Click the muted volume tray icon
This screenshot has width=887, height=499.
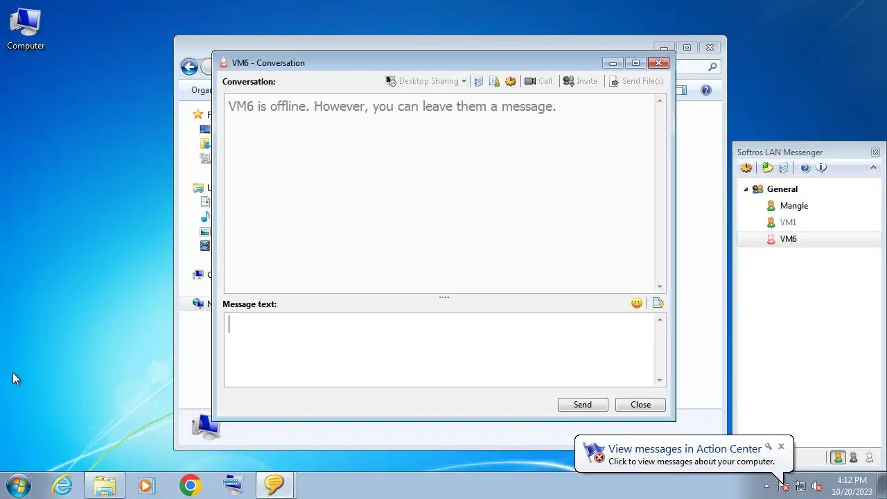(817, 486)
